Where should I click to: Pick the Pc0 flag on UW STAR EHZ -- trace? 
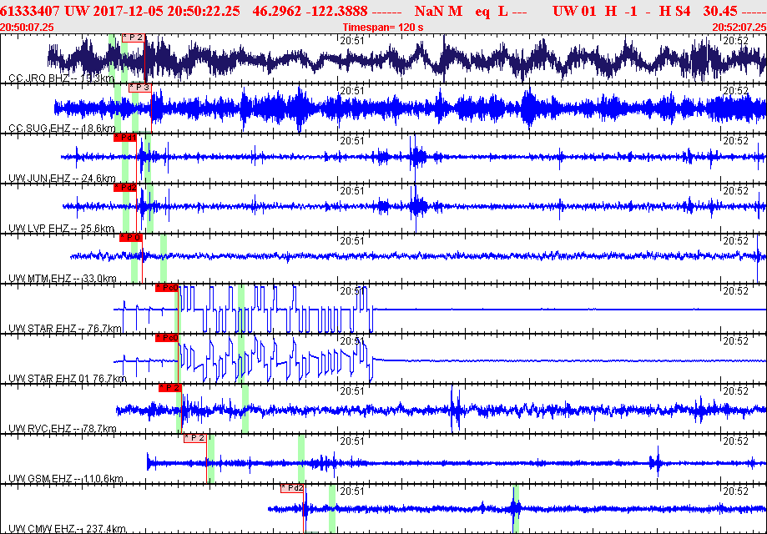coord(167,288)
